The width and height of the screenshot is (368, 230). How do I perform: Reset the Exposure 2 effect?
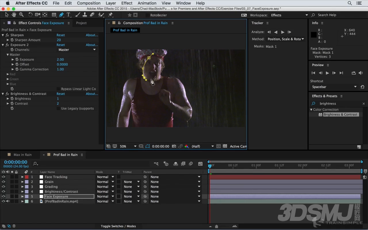pos(61,45)
